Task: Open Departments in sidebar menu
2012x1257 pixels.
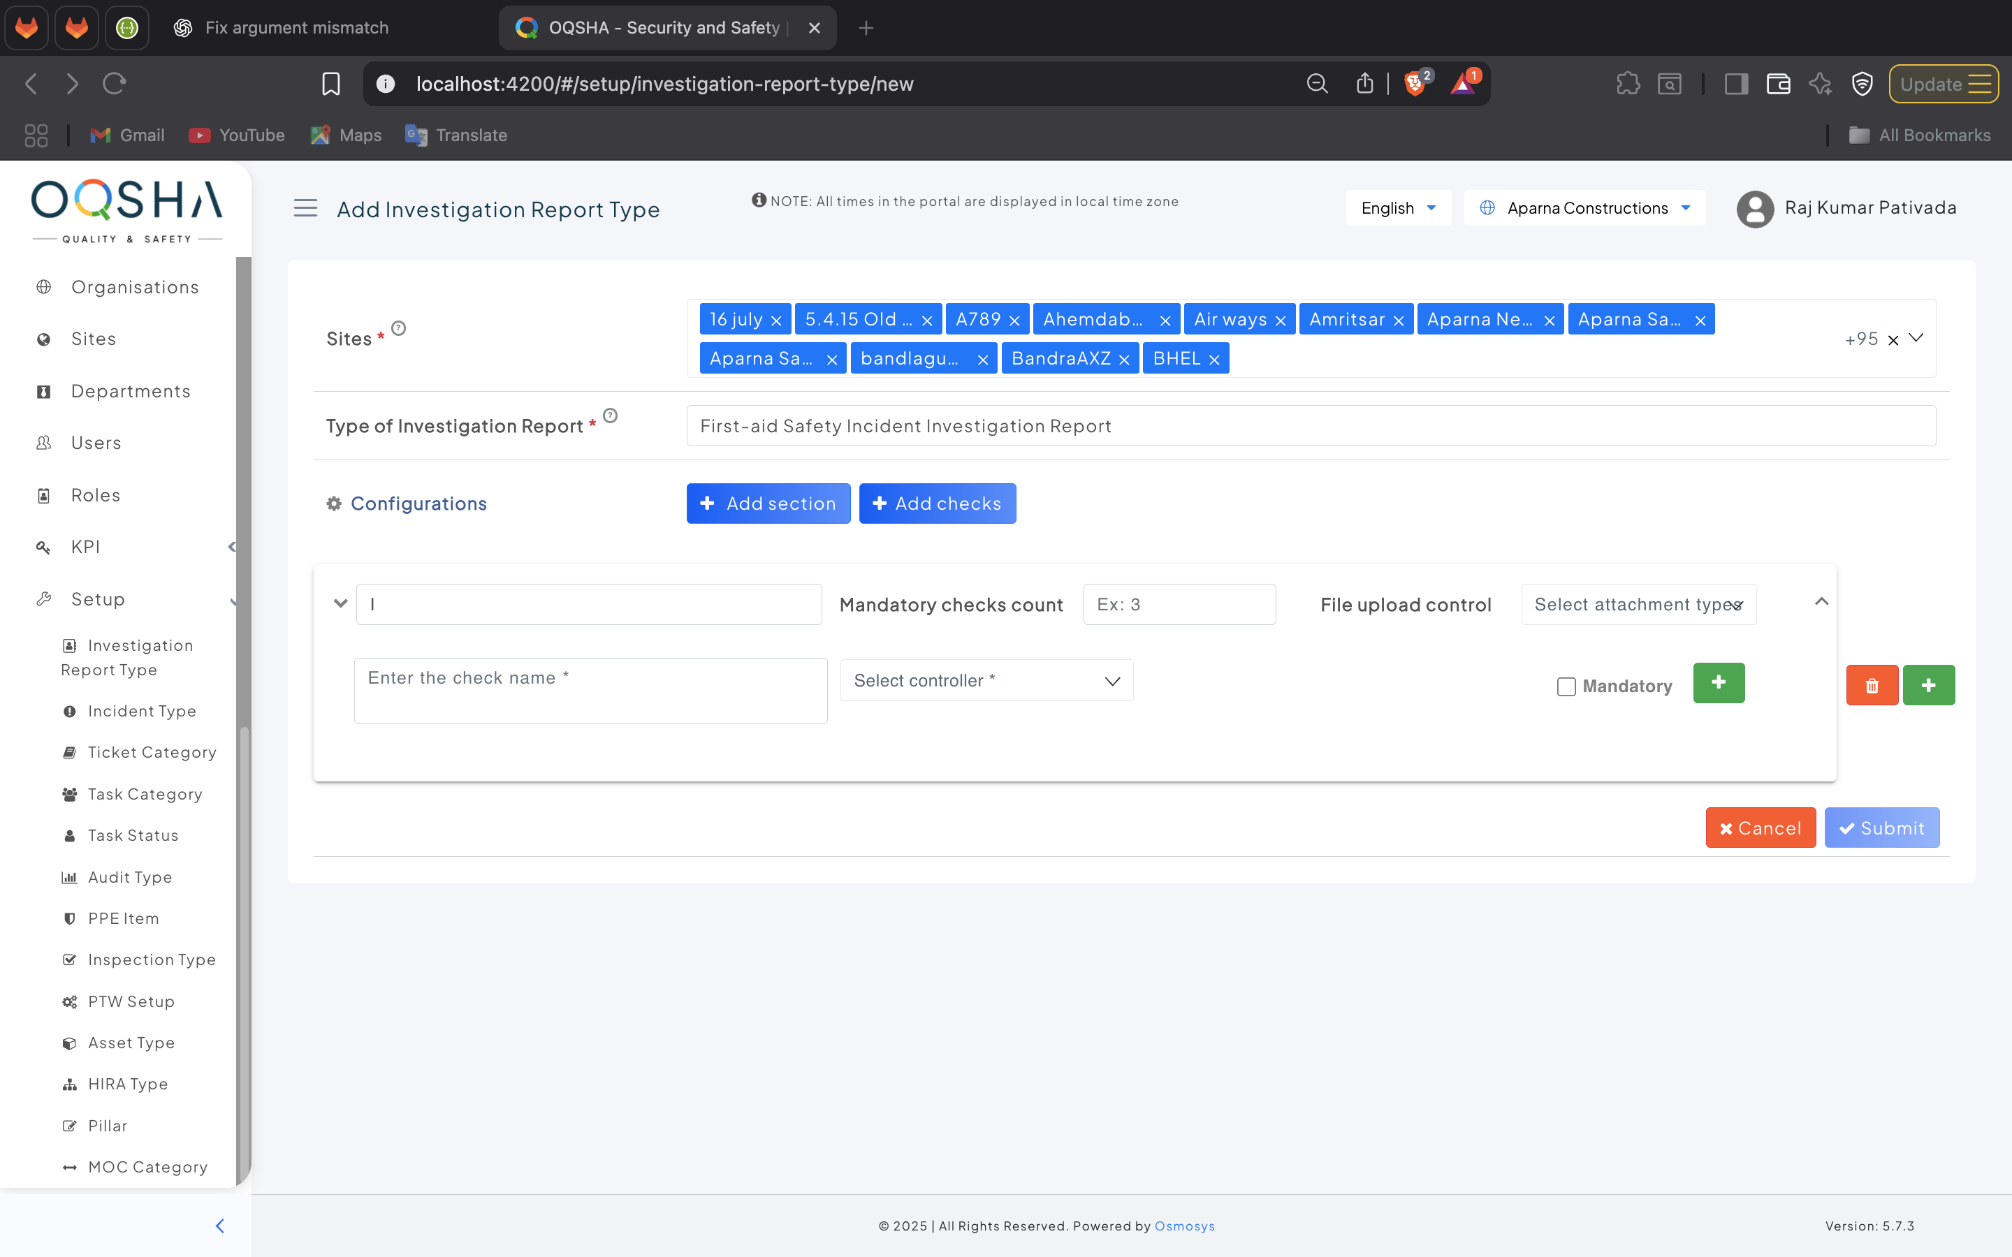Action: click(x=131, y=391)
